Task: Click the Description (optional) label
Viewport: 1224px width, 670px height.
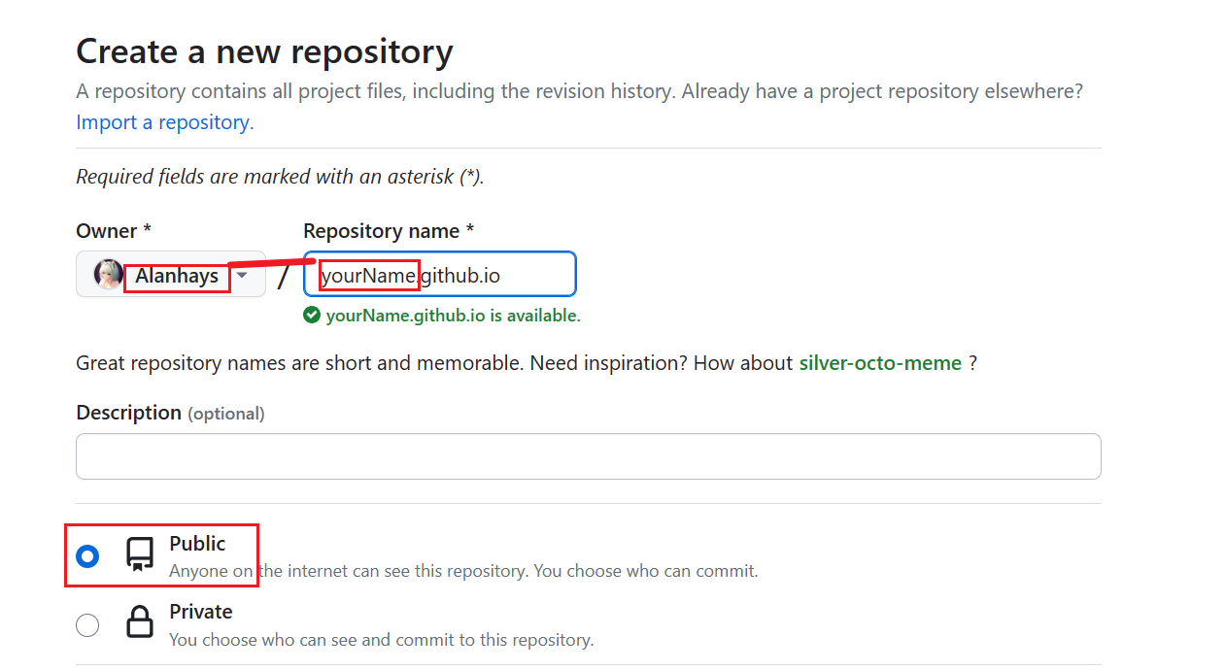Action: click(170, 413)
